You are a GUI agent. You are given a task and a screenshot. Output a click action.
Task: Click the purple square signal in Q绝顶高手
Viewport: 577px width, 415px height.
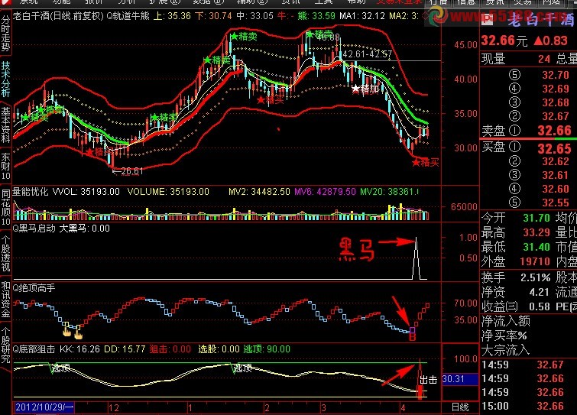[x=412, y=330]
